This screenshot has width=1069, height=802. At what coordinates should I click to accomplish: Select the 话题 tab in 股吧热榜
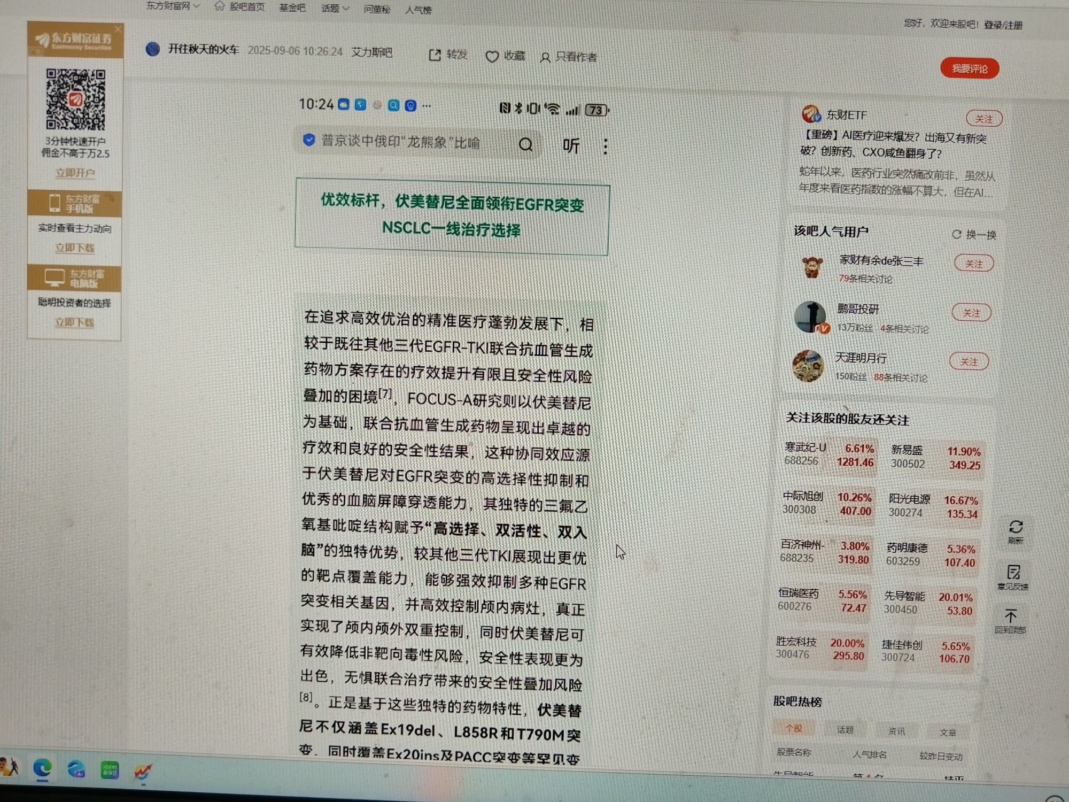click(x=845, y=729)
